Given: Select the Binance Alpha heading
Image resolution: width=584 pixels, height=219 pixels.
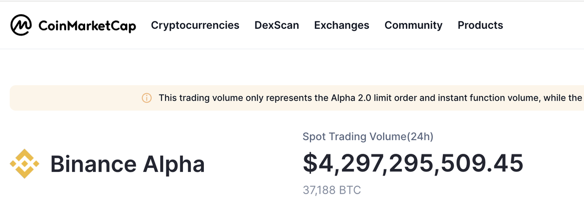Looking at the screenshot, I should click(x=128, y=164).
